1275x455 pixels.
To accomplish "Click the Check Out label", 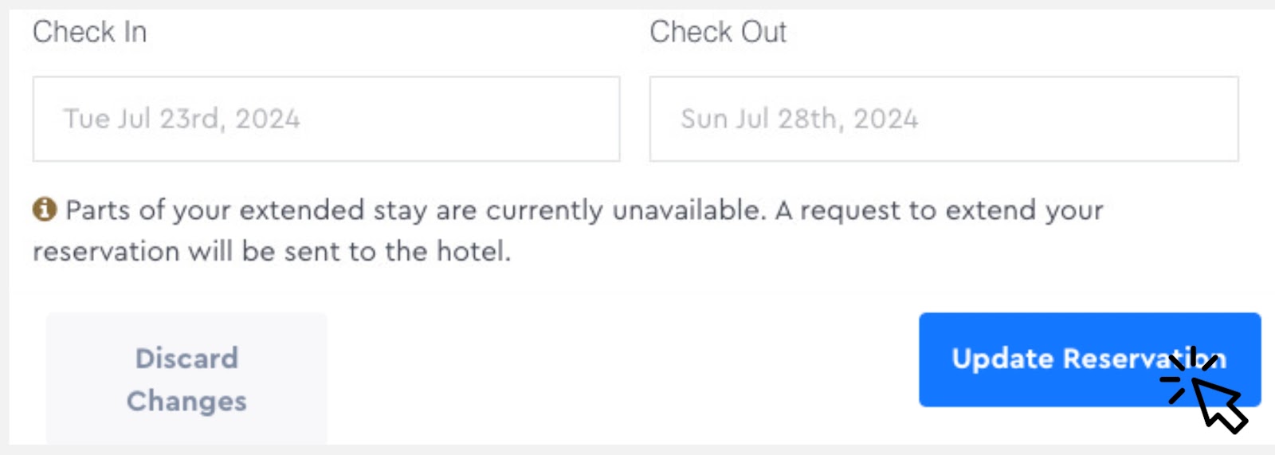I will 717,33.
